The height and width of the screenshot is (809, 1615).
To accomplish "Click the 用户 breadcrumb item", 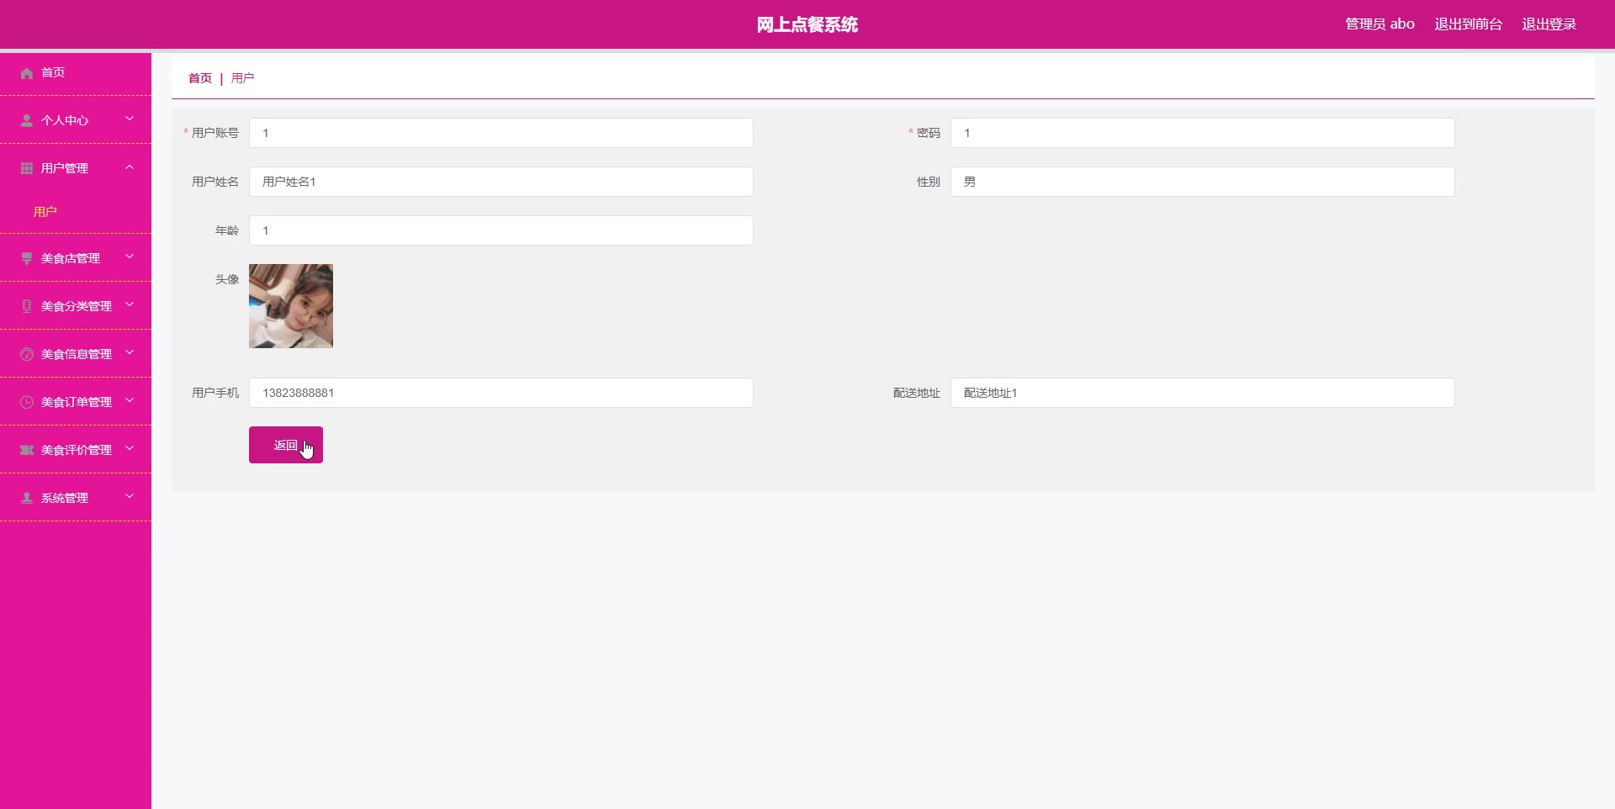I will [243, 78].
